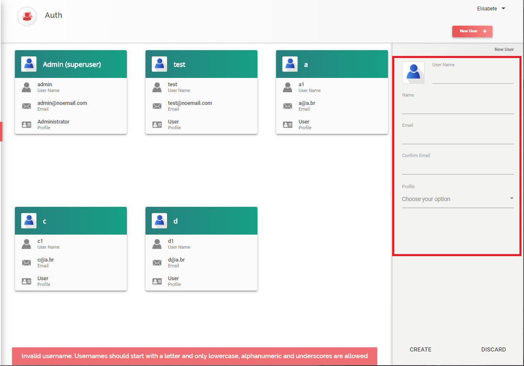Click the 'd' card header title
524x366 pixels.
tap(175, 221)
